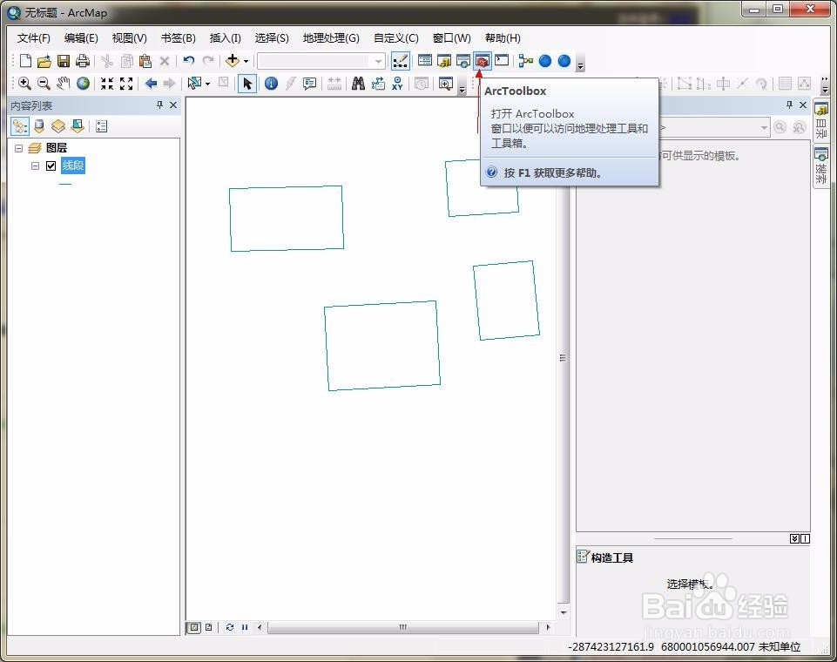The image size is (837, 662).
Task: Open the Find Route tool
Action: [x=378, y=84]
